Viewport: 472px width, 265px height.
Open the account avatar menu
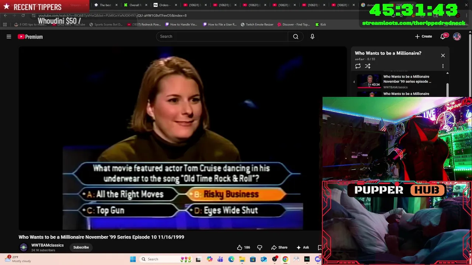tap(457, 36)
